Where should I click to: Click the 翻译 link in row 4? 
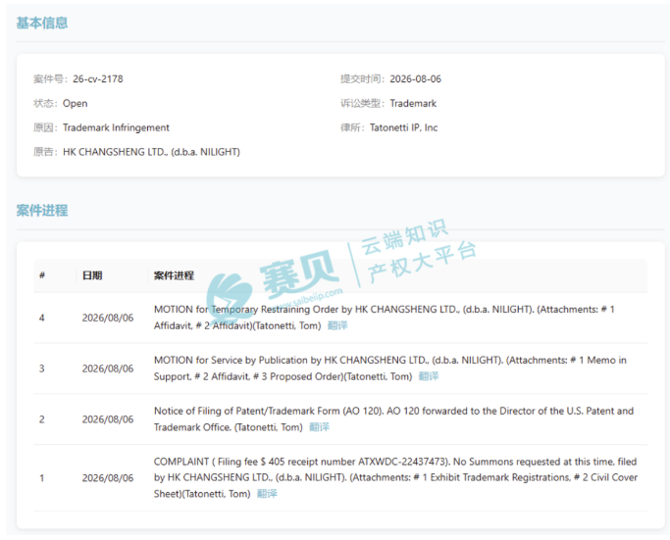(337, 325)
